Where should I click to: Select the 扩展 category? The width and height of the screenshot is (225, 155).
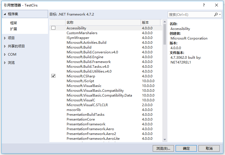(14, 29)
